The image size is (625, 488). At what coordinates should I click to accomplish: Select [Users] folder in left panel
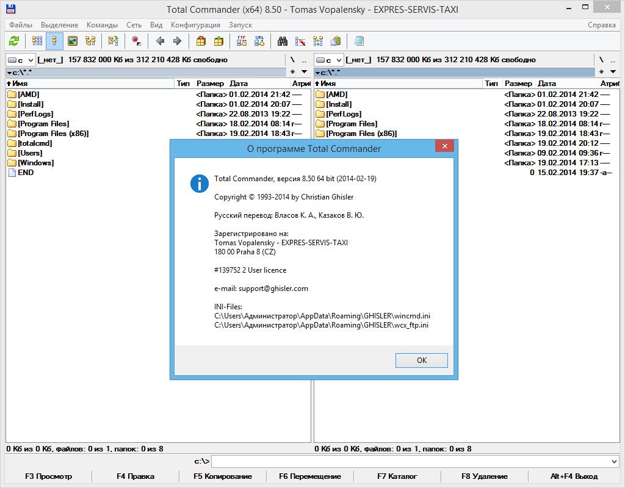[x=30, y=153]
